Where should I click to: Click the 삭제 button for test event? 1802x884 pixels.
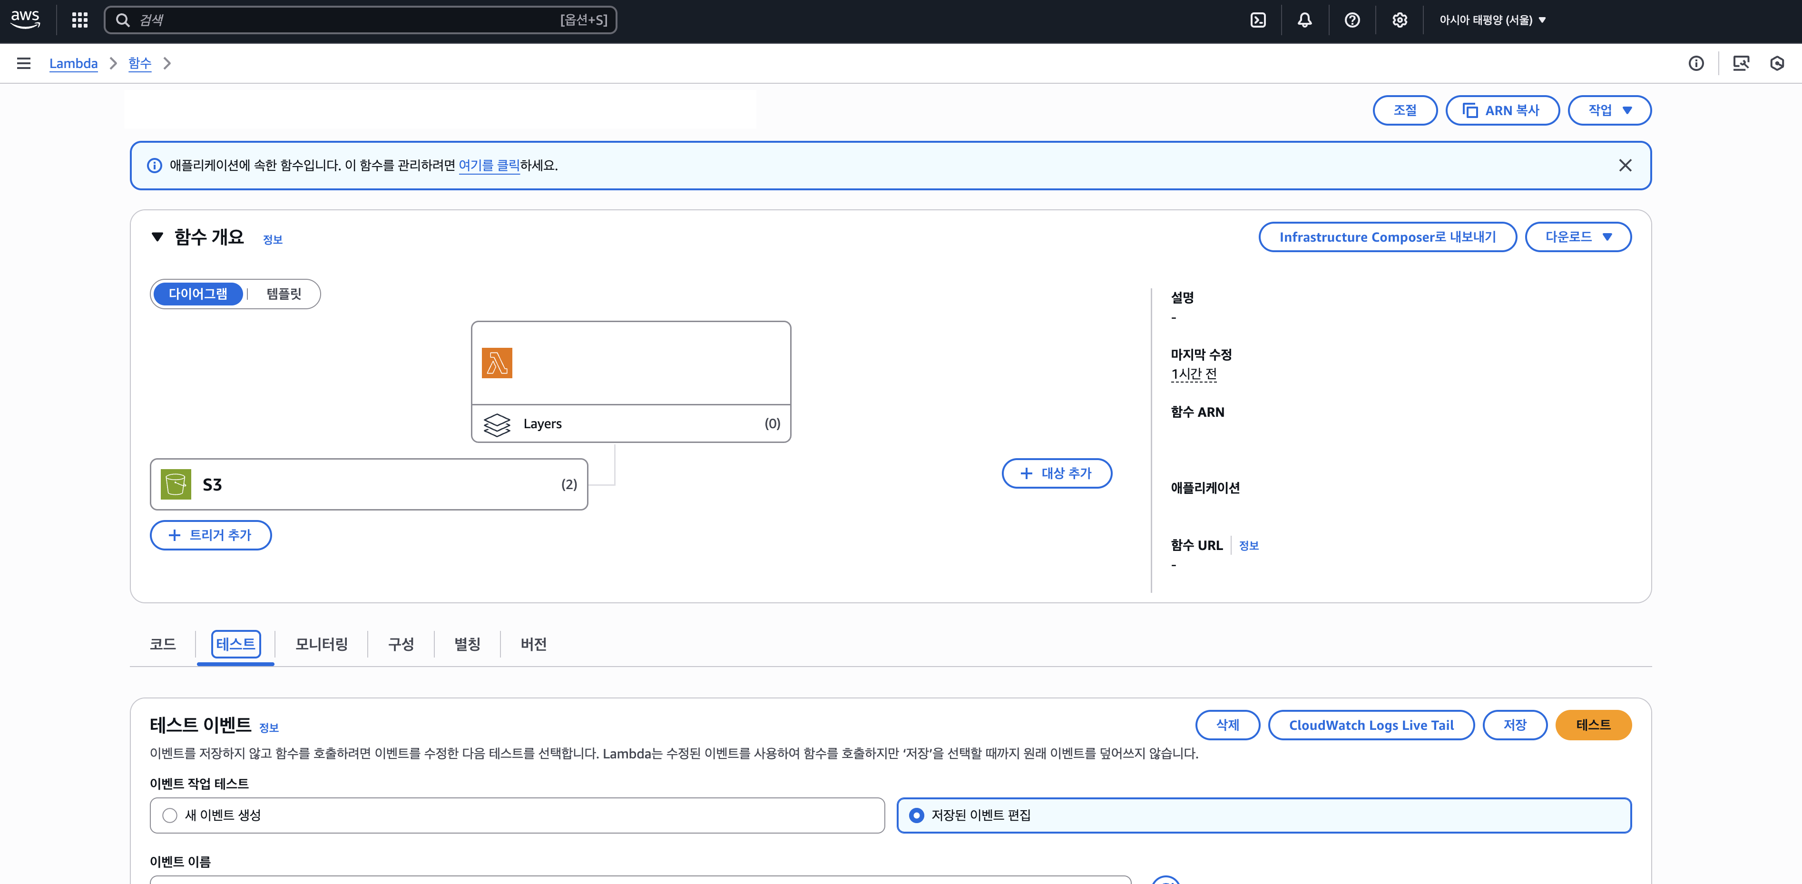[x=1228, y=725]
